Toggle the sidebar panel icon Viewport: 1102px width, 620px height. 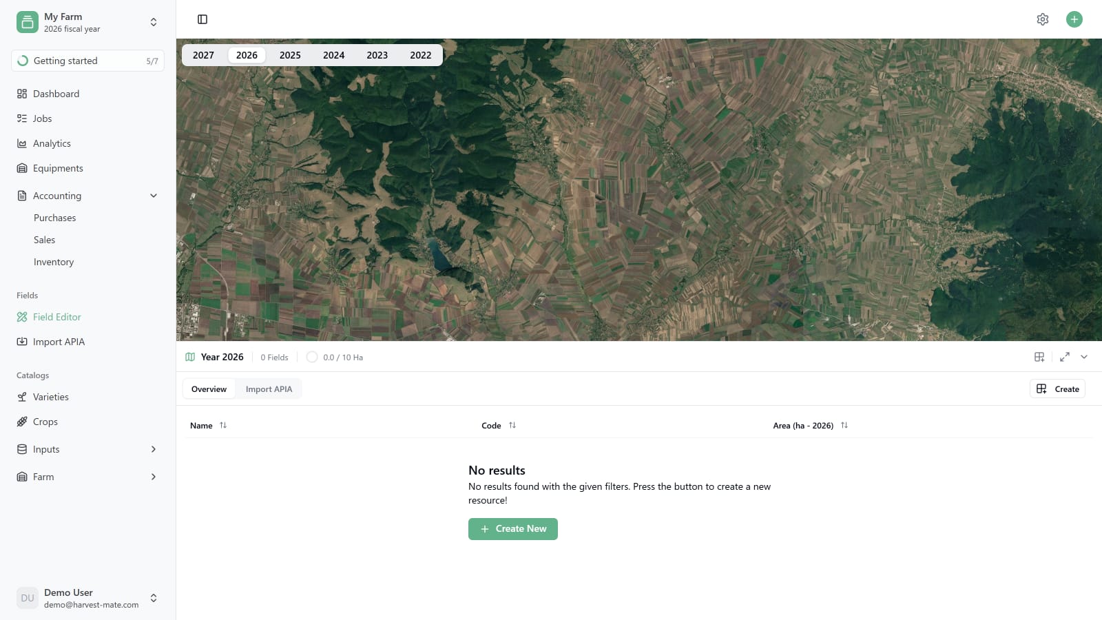tap(202, 19)
